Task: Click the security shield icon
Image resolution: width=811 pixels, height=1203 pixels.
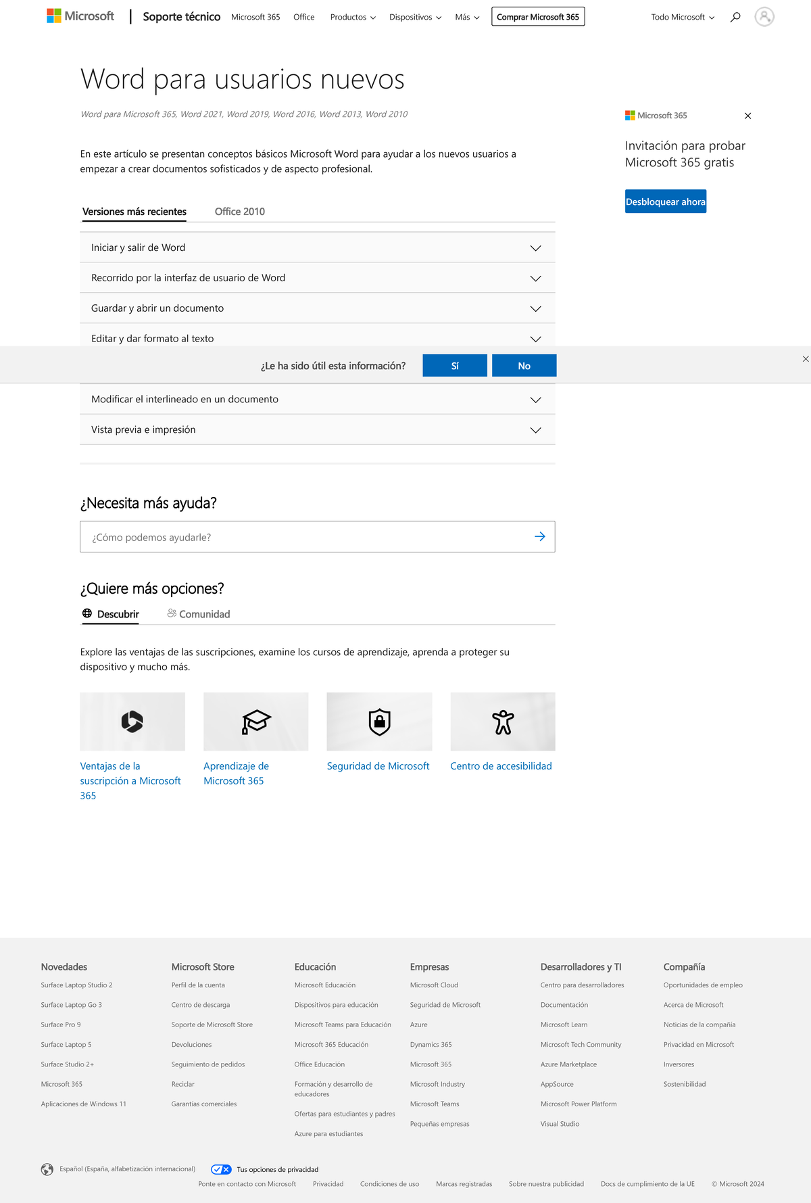Action: click(379, 721)
